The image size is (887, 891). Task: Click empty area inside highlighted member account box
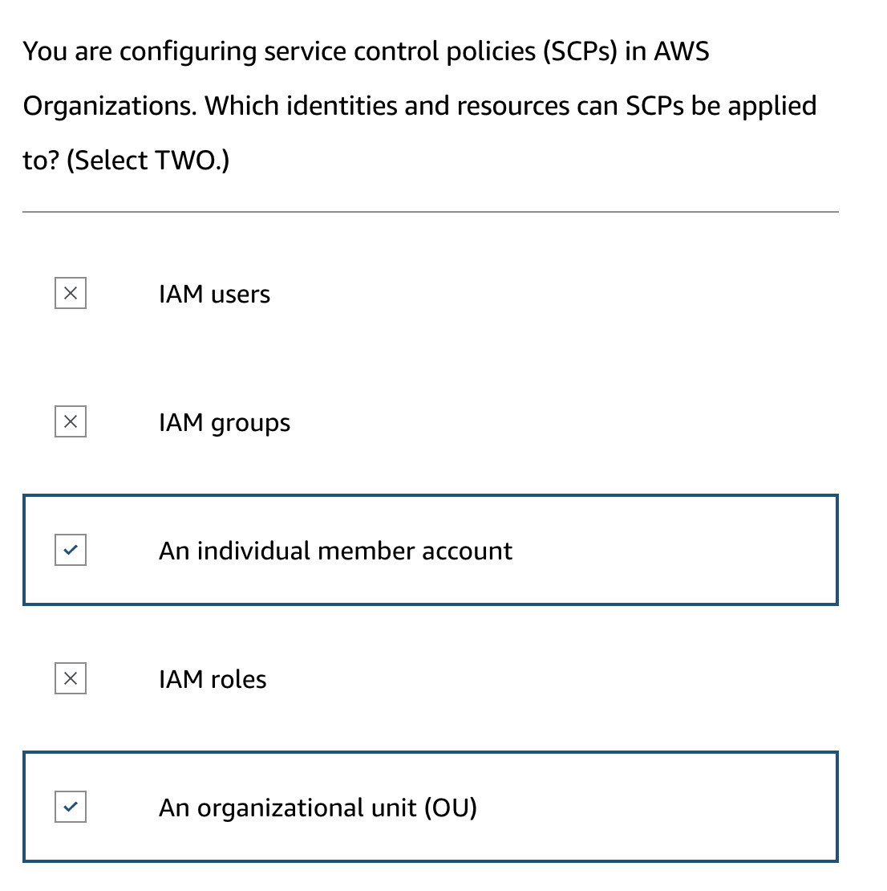(674, 551)
